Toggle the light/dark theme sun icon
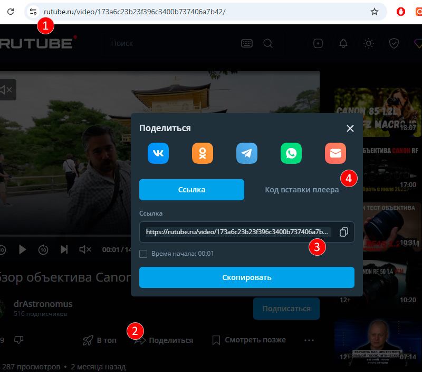 [369, 44]
